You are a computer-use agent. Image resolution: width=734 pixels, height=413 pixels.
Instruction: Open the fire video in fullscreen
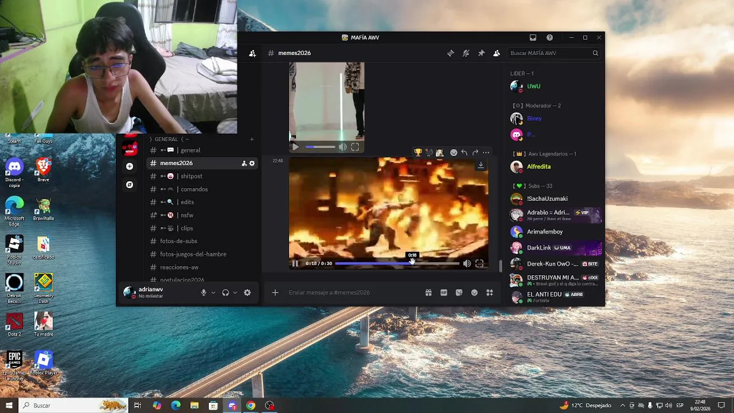tap(479, 263)
